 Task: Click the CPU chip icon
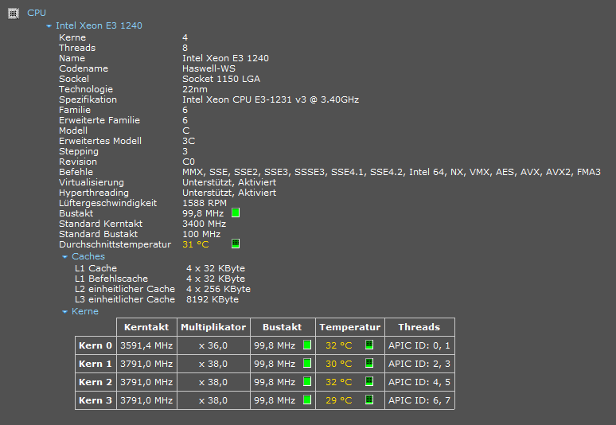click(x=14, y=14)
